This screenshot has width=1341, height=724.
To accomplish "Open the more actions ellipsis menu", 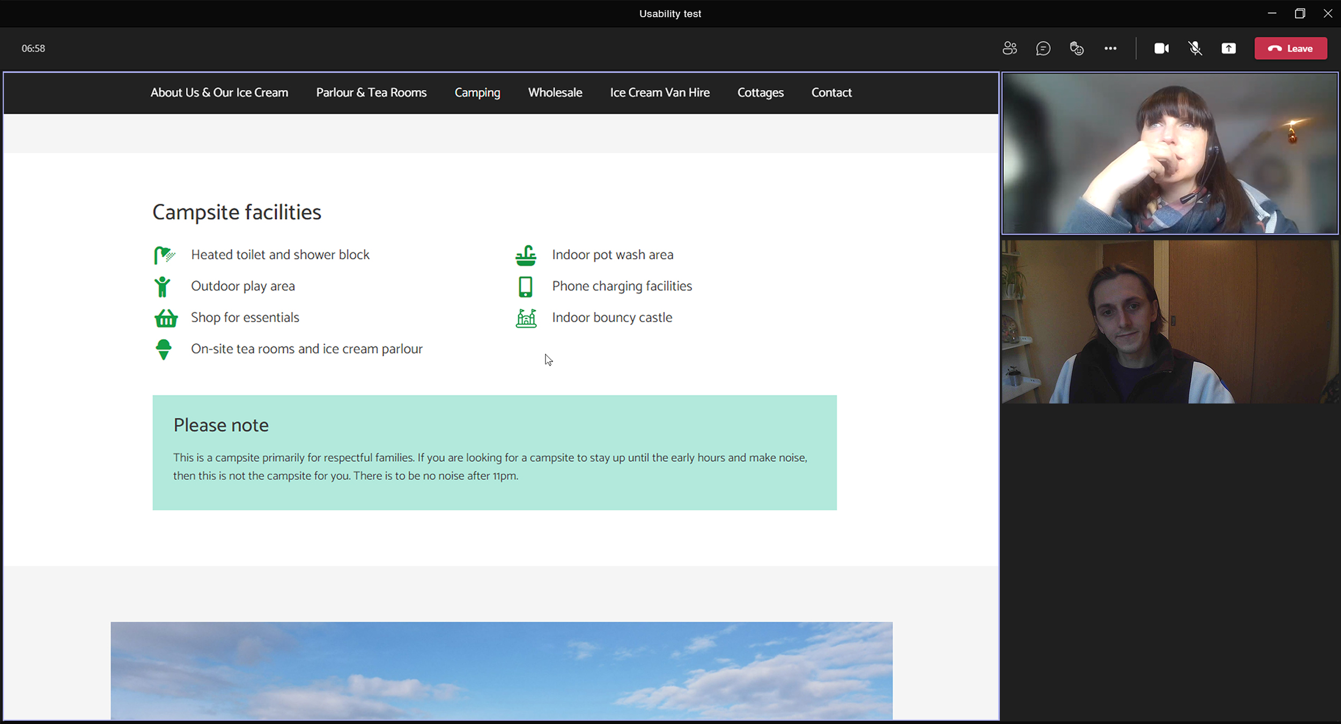I will 1110,48.
